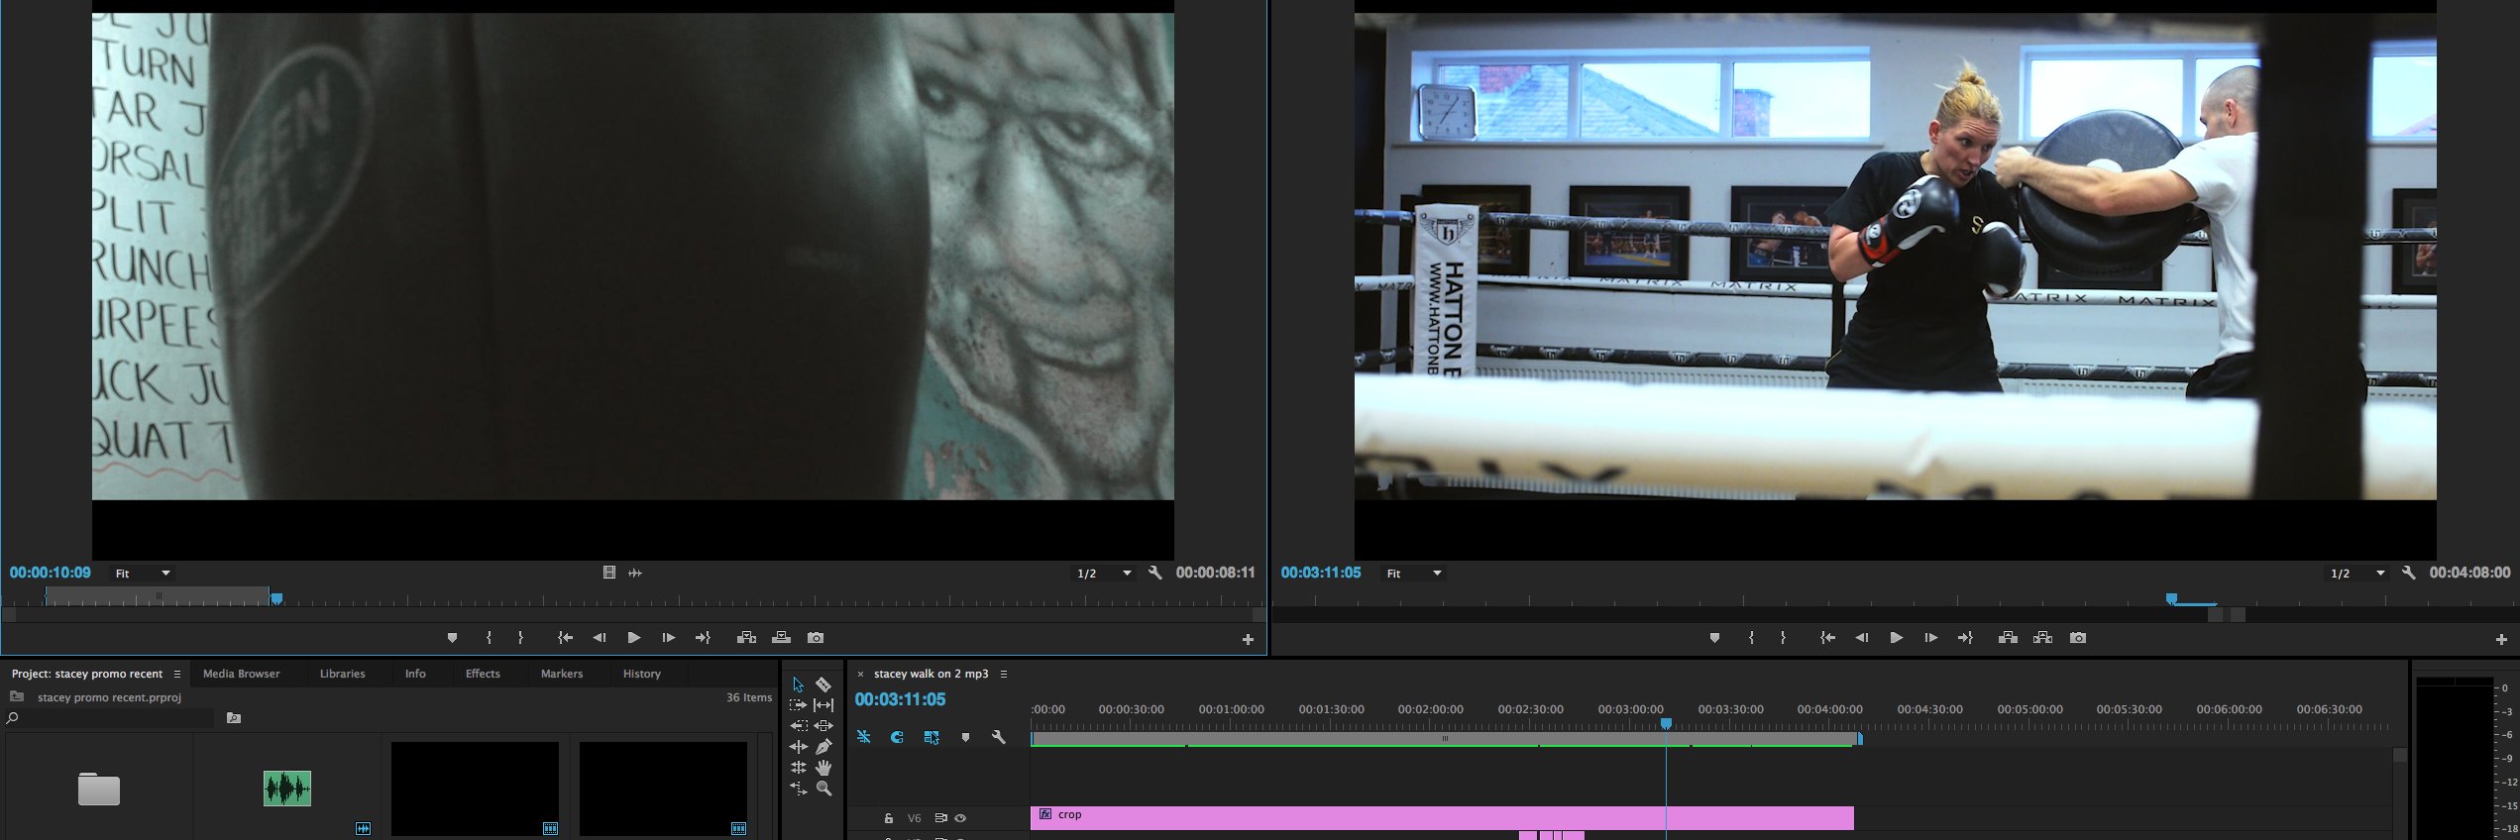
Task: Open the sequence panel menu
Action: click(1004, 674)
